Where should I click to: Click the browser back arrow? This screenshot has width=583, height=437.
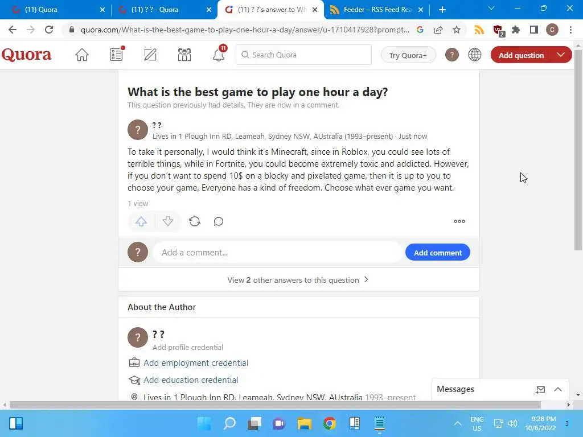pyautogui.click(x=13, y=30)
